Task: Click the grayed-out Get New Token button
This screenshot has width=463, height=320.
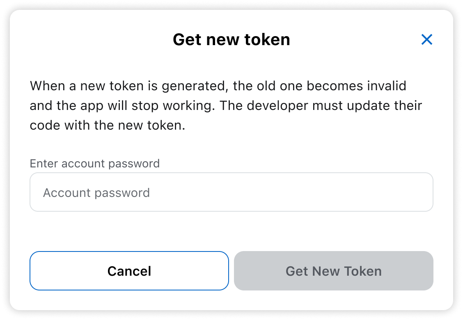Action: pos(333,271)
